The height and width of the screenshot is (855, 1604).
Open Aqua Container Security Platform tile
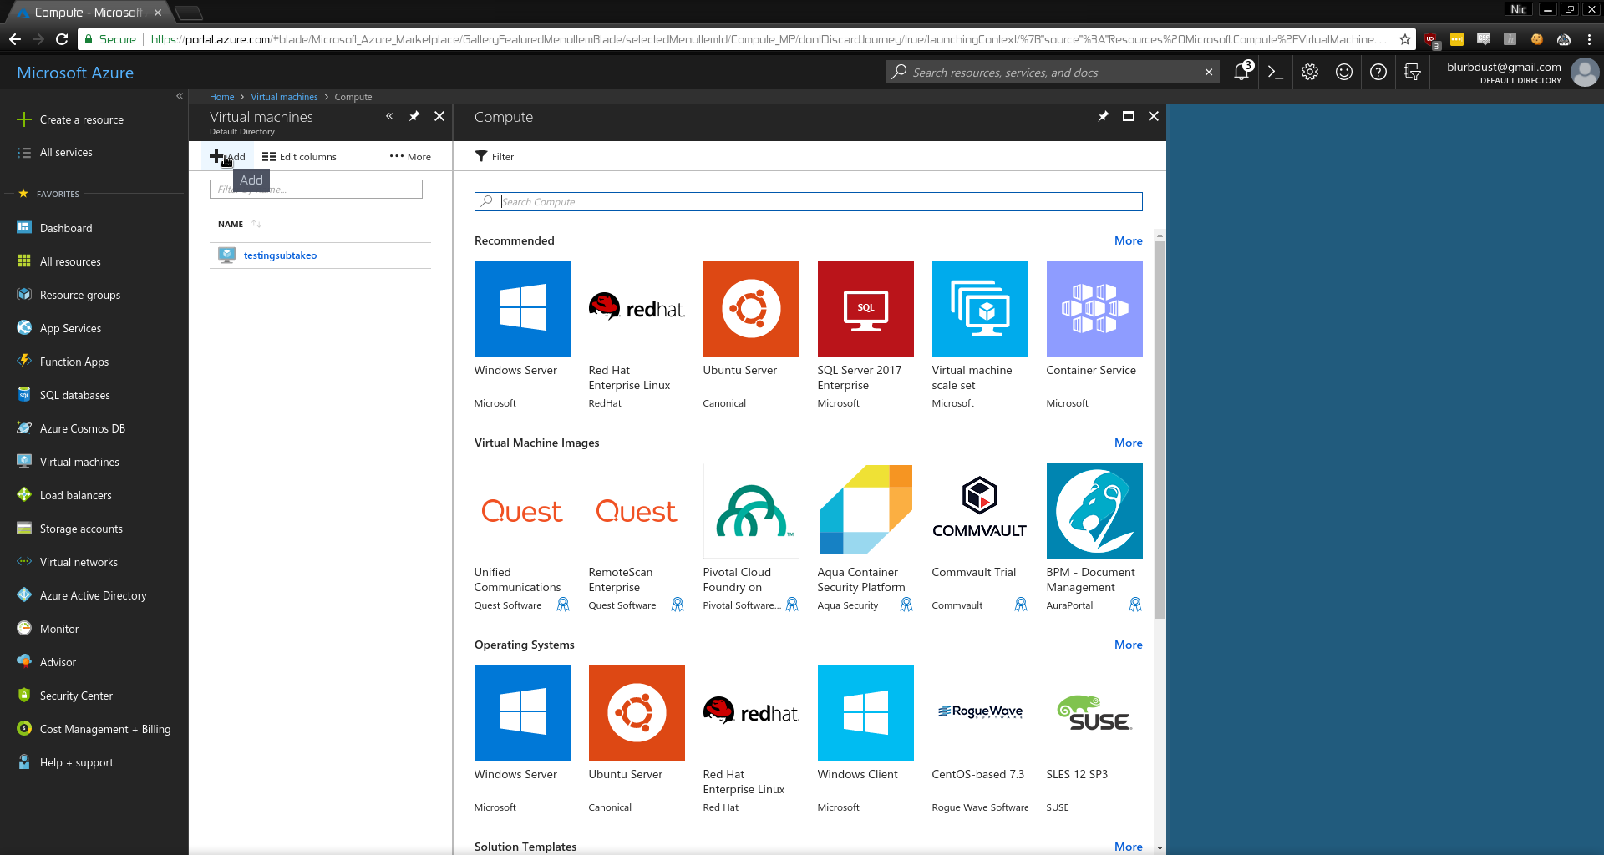tap(865, 537)
